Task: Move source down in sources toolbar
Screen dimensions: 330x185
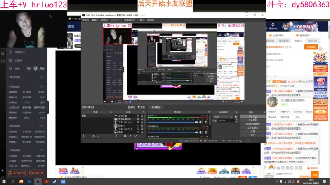Action: click(x=135, y=136)
